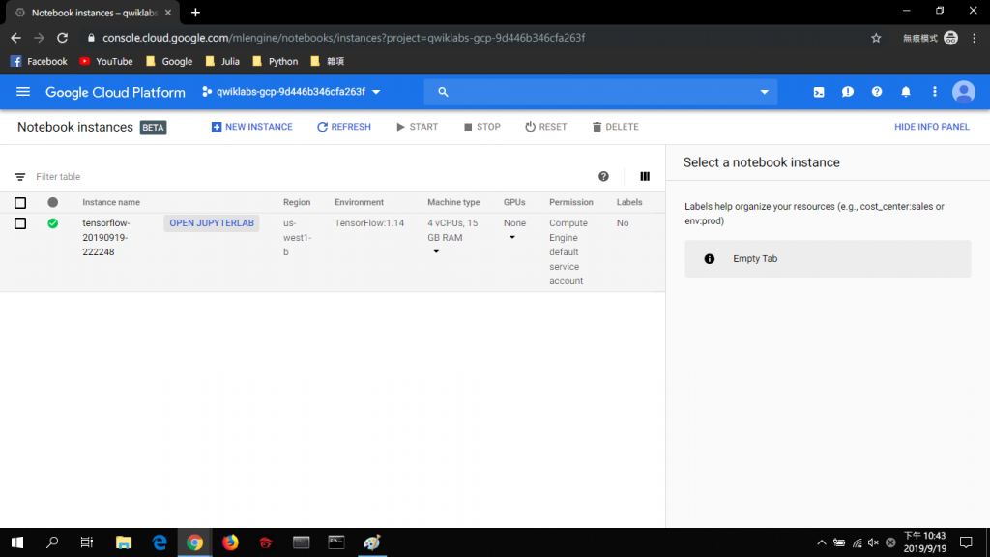Click the instance name tensorflow-20190919-222248

(106, 238)
